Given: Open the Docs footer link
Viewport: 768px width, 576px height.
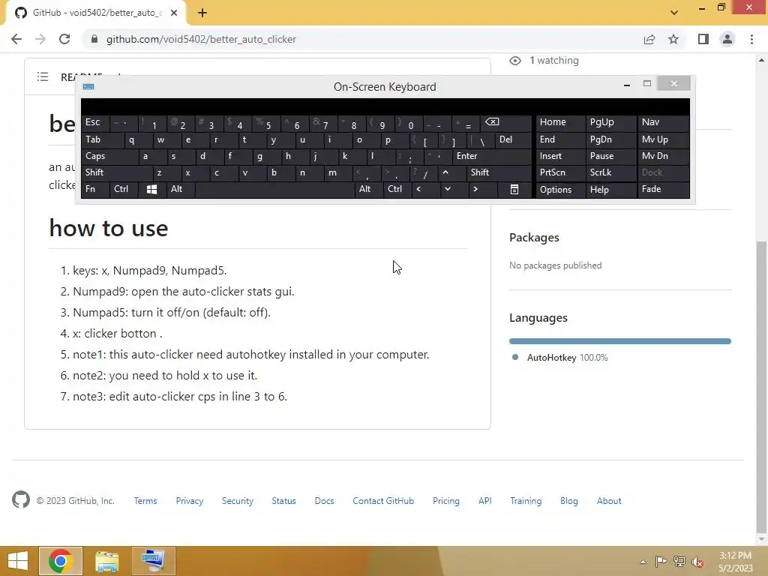Looking at the screenshot, I should point(324,500).
